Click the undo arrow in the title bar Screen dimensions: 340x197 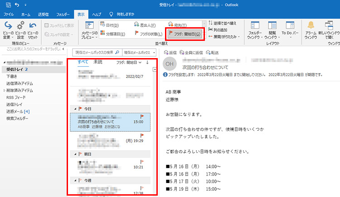point(17,5)
